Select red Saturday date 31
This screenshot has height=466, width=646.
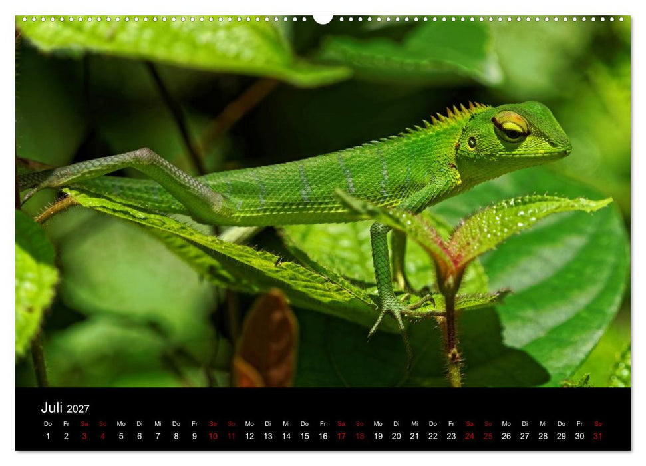[598, 436]
